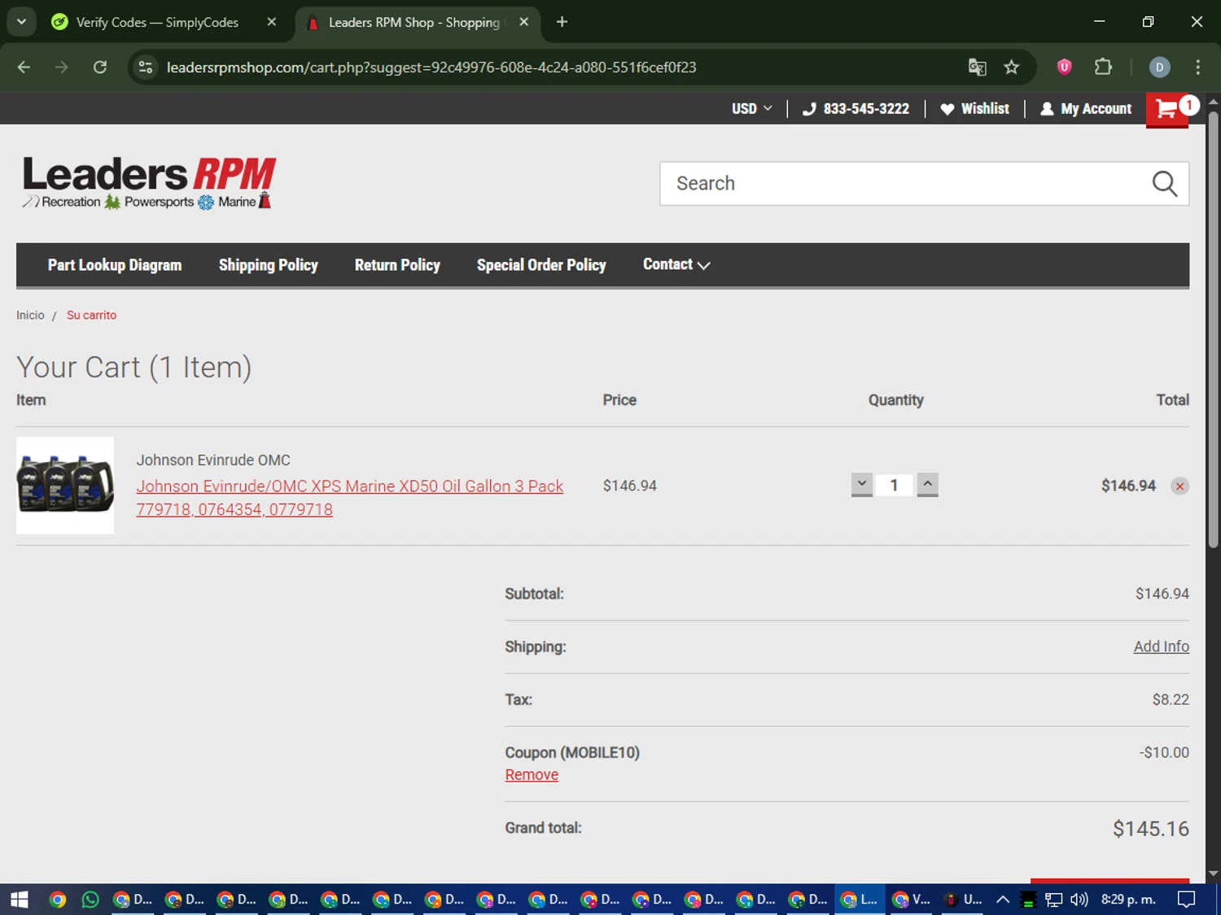Image resolution: width=1221 pixels, height=915 pixels.
Task: Click the -$10.00 coupon discount value
Action: click(x=1164, y=752)
